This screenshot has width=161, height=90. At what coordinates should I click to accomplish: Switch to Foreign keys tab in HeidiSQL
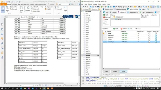(x=133, y=12)
